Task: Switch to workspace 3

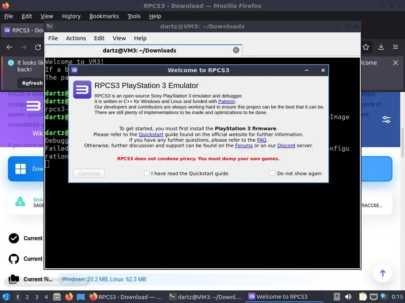Action: pyautogui.click(x=37, y=297)
